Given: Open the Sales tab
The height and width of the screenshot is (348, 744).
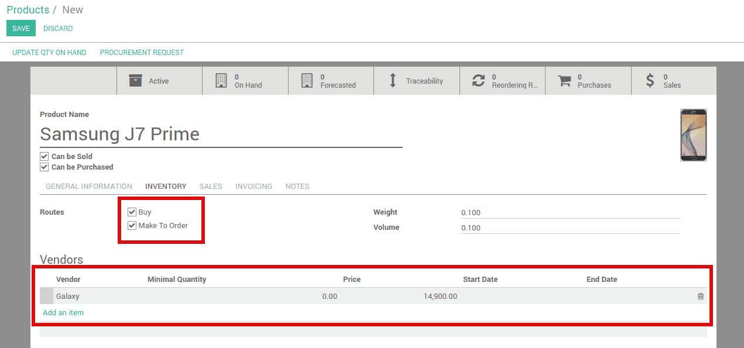Looking at the screenshot, I should (x=211, y=186).
